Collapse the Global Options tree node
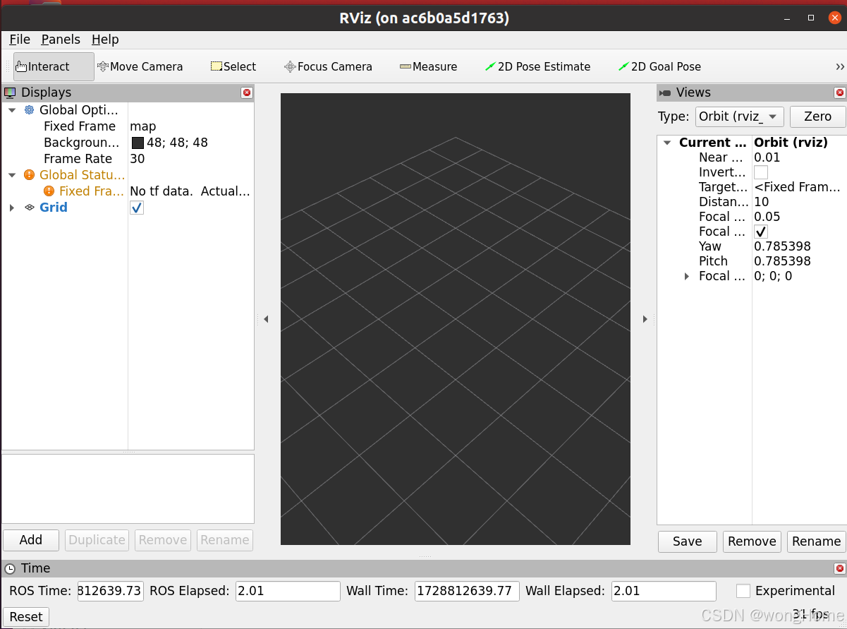The image size is (847, 629). pyautogui.click(x=12, y=110)
